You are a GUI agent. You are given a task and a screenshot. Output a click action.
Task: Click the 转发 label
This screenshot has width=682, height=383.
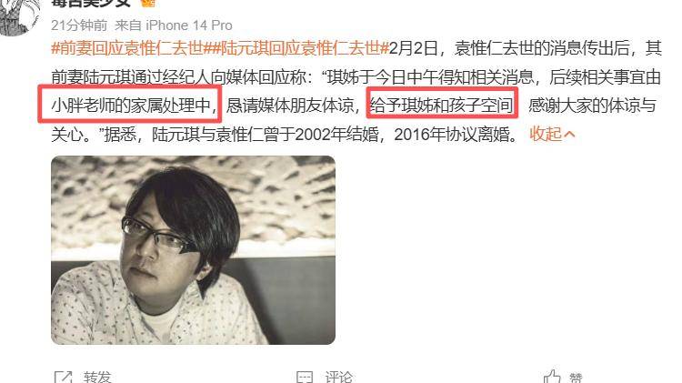point(98,378)
